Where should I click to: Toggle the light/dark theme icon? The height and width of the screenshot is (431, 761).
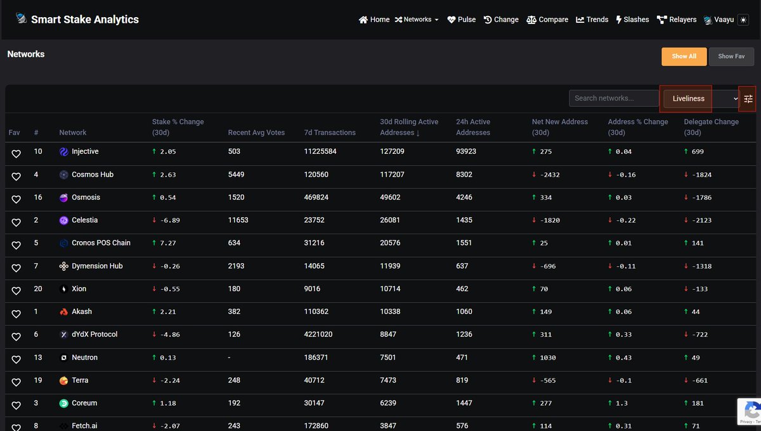point(743,20)
